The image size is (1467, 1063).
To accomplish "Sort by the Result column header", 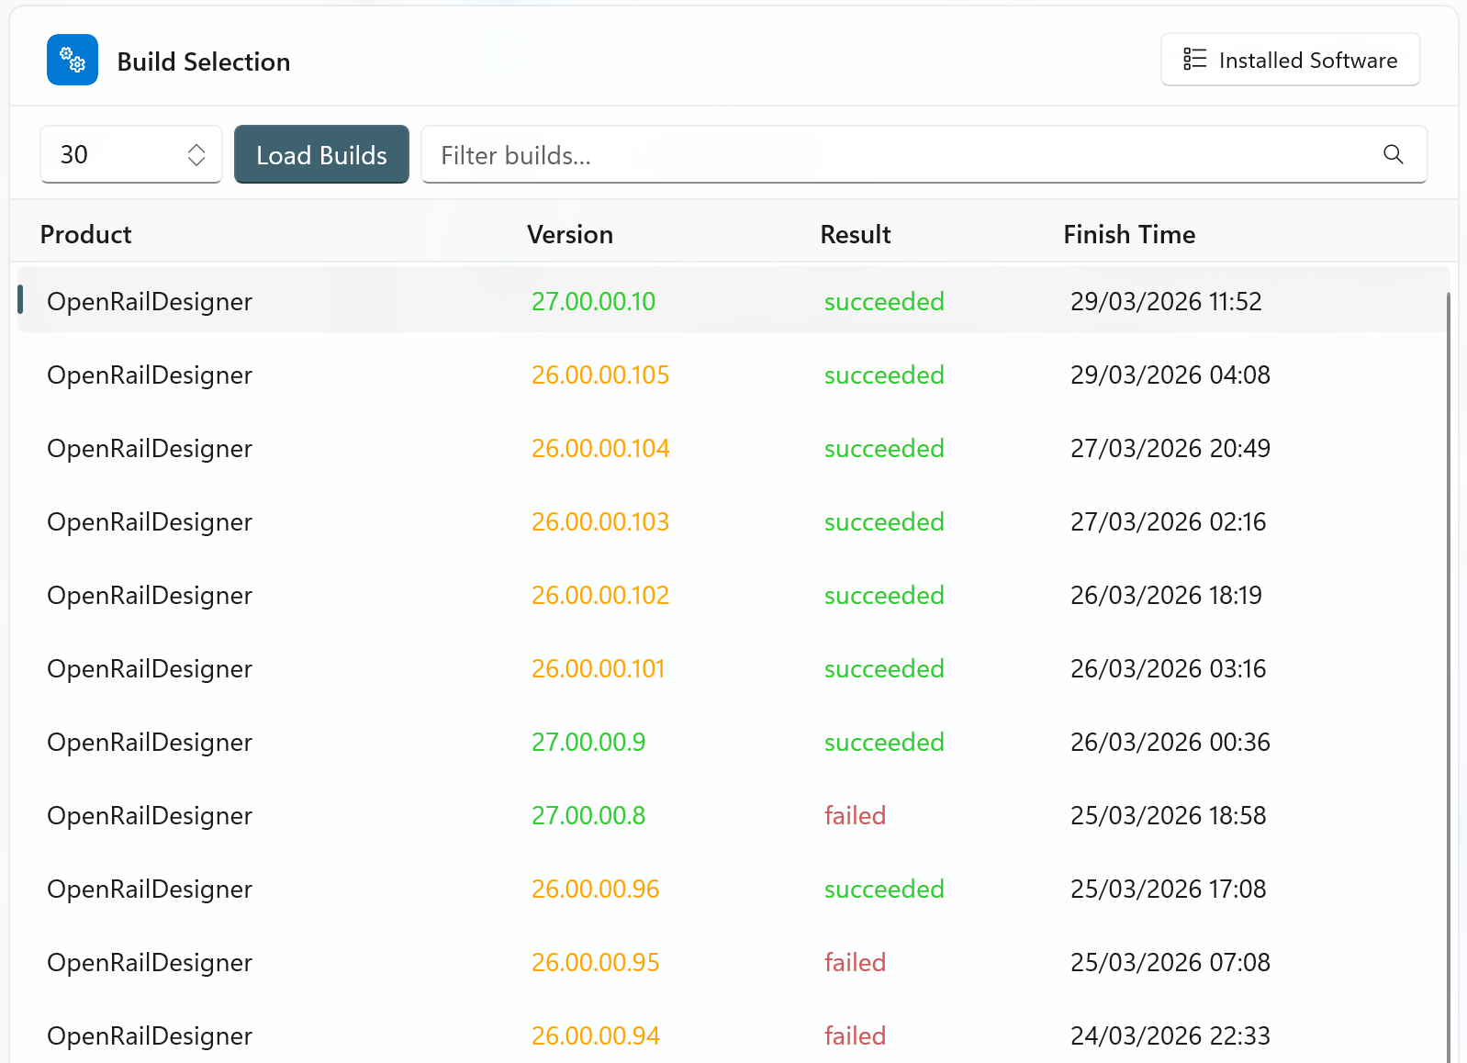I will click(855, 235).
